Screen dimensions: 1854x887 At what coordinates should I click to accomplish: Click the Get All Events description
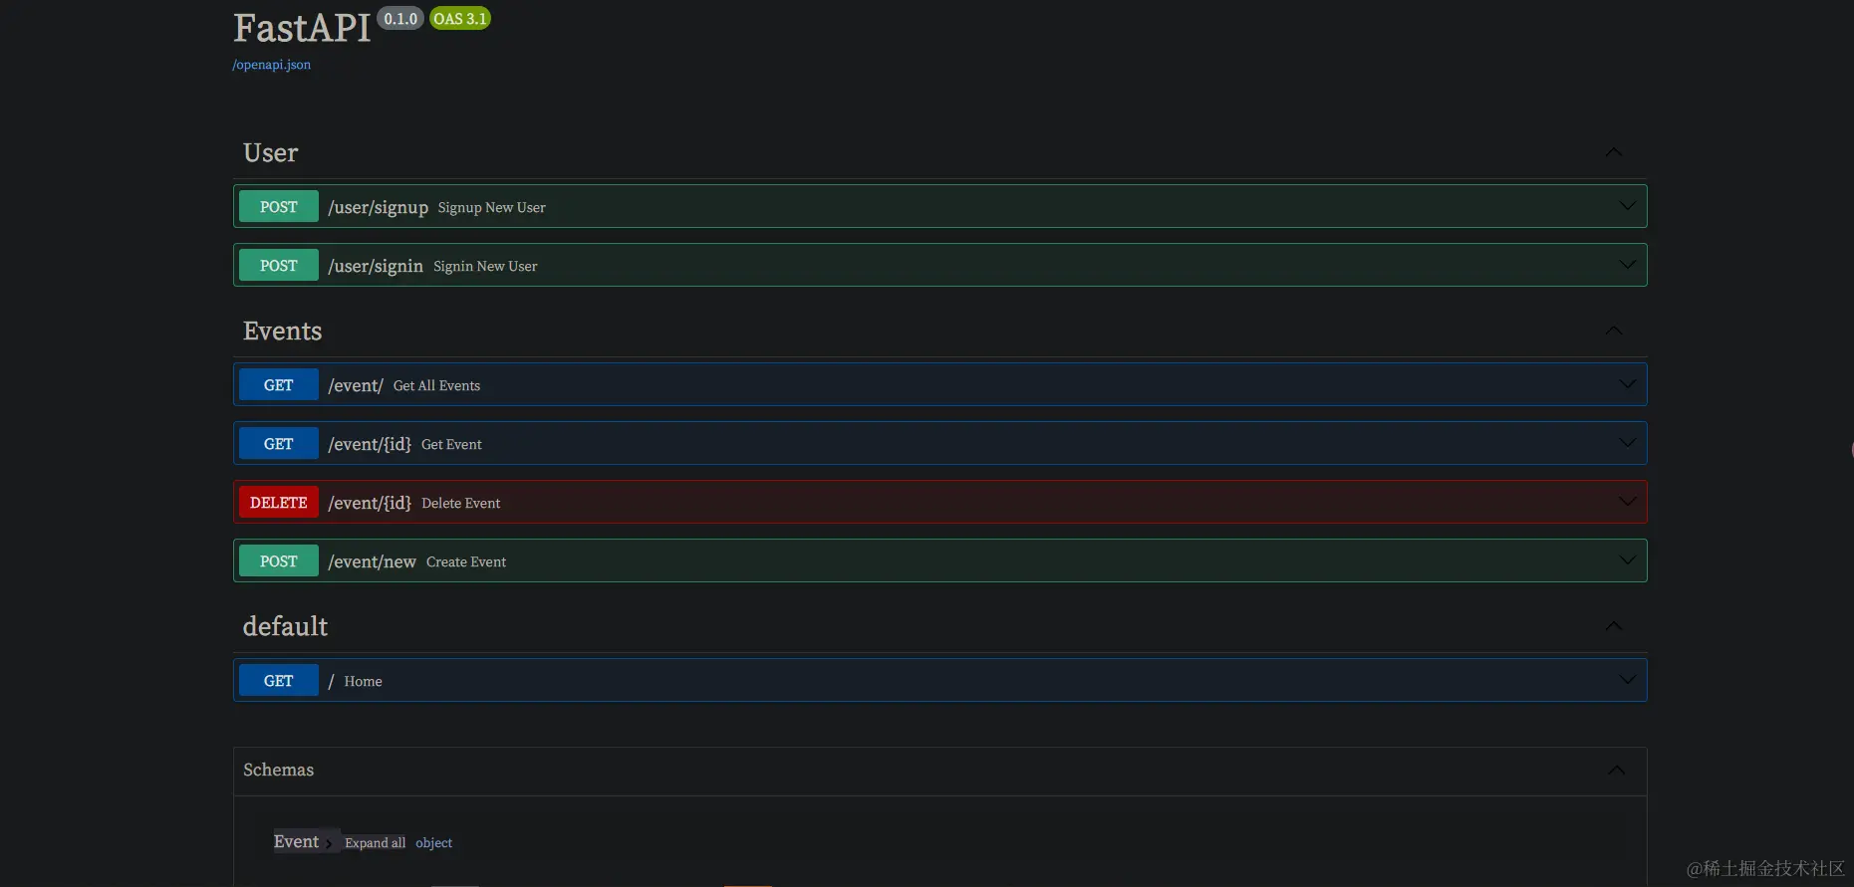click(436, 385)
